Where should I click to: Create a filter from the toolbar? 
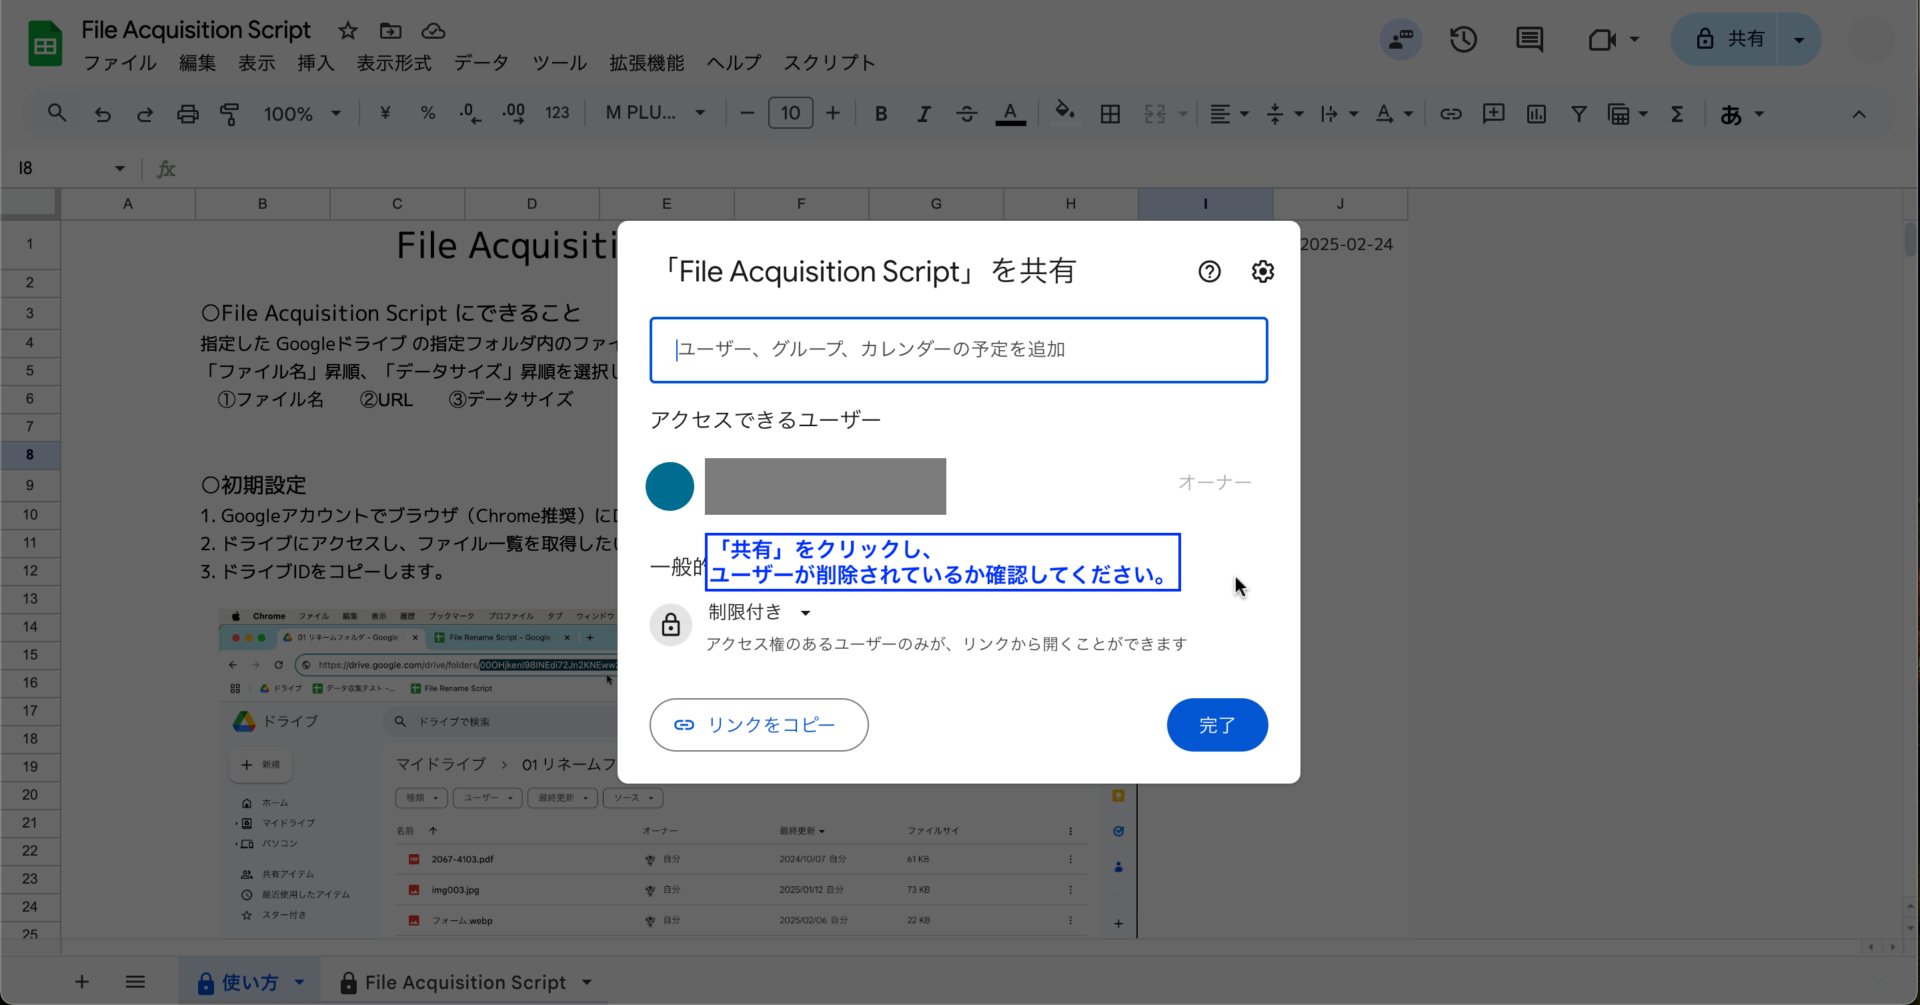coord(1579,113)
